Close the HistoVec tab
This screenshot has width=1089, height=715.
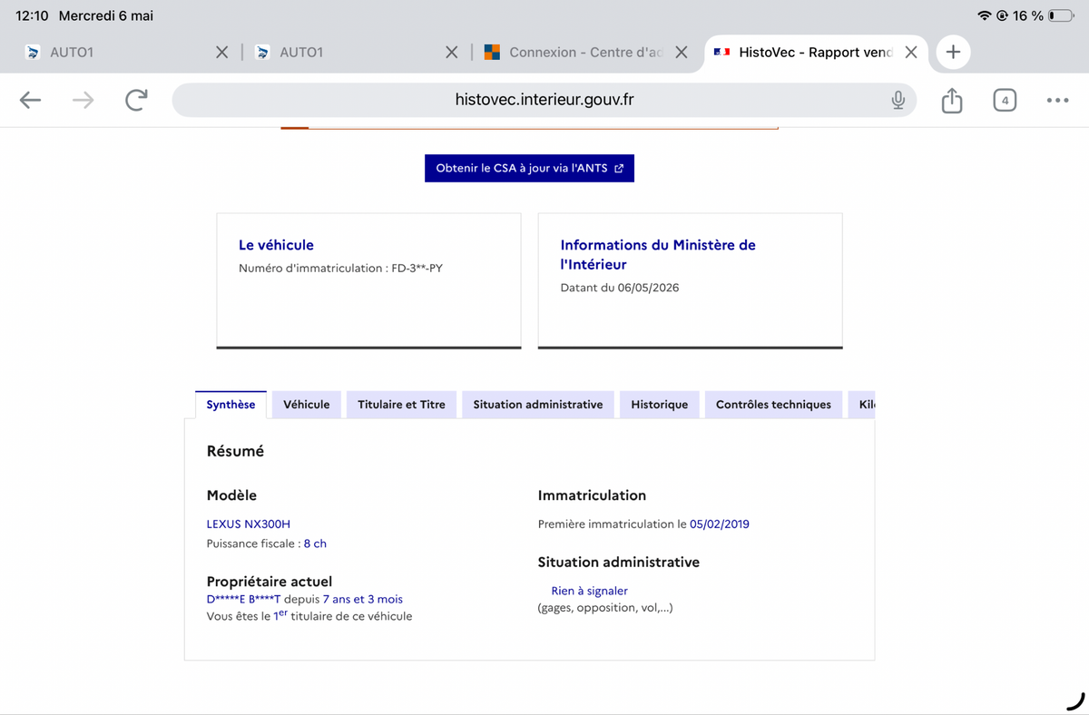coord(911,53)
